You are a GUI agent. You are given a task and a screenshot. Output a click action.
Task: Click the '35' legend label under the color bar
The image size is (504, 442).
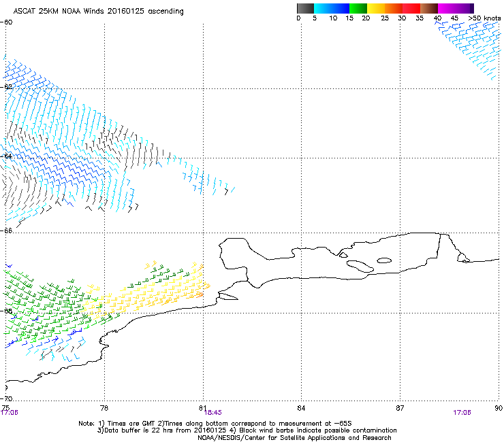(420, 18)
